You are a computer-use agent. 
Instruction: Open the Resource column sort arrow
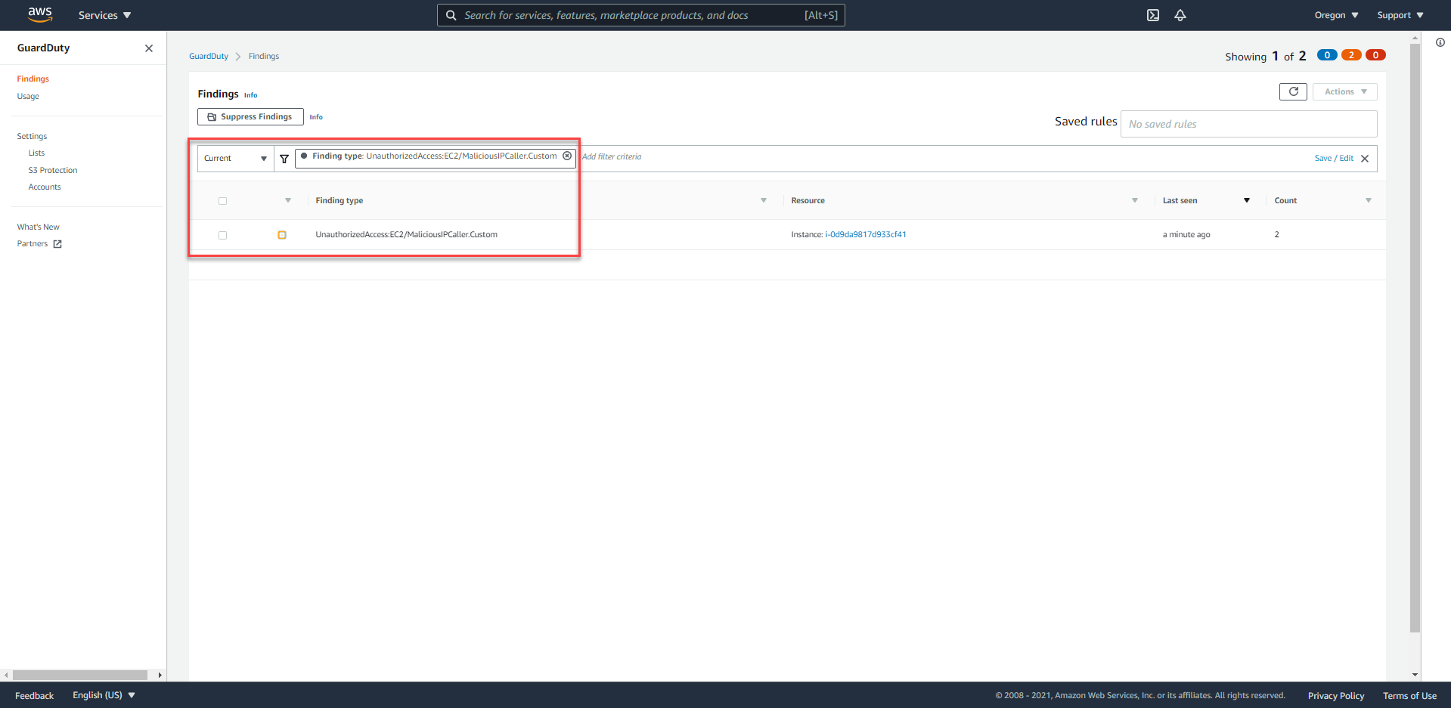(1135, 200)
